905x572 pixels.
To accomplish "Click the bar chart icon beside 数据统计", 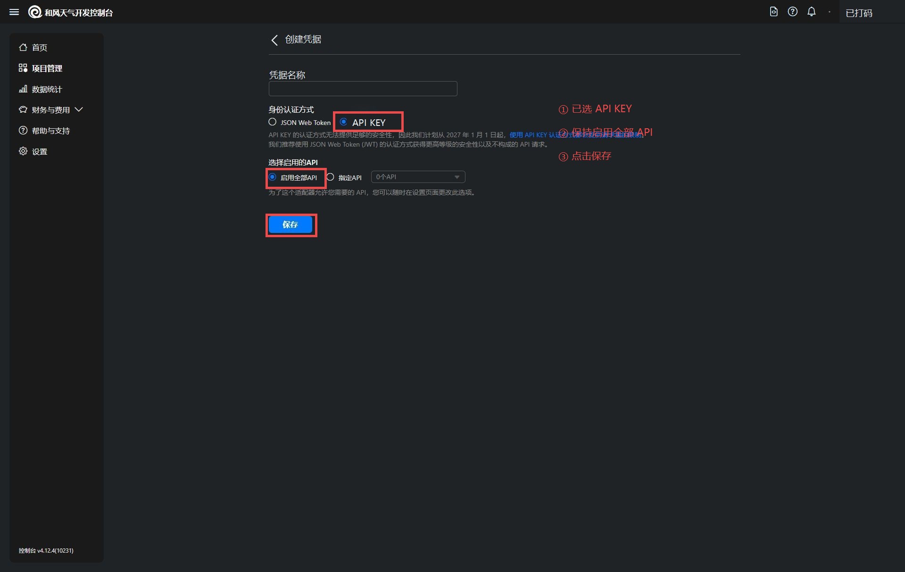I will pos(23,89).
